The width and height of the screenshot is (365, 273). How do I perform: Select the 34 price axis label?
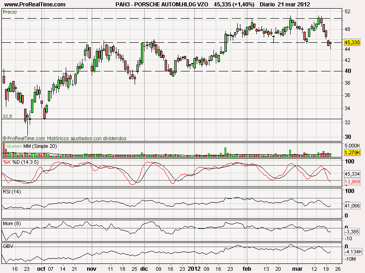tap(347, 108)
